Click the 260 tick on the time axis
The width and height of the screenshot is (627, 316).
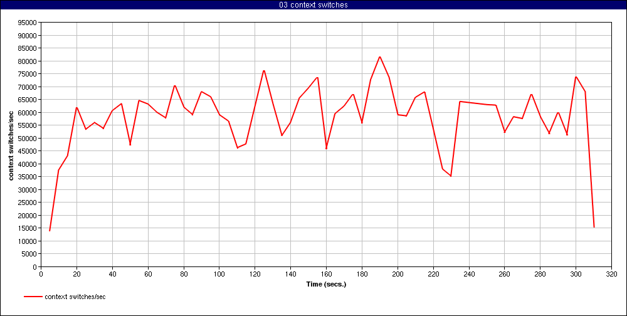[504, 274]
